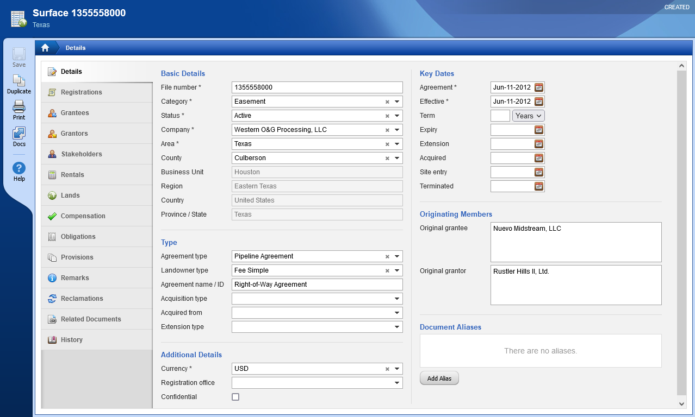The image size is (695, 417).
Task: Click the home breadcrumb icon
Action: coord(46,48)
